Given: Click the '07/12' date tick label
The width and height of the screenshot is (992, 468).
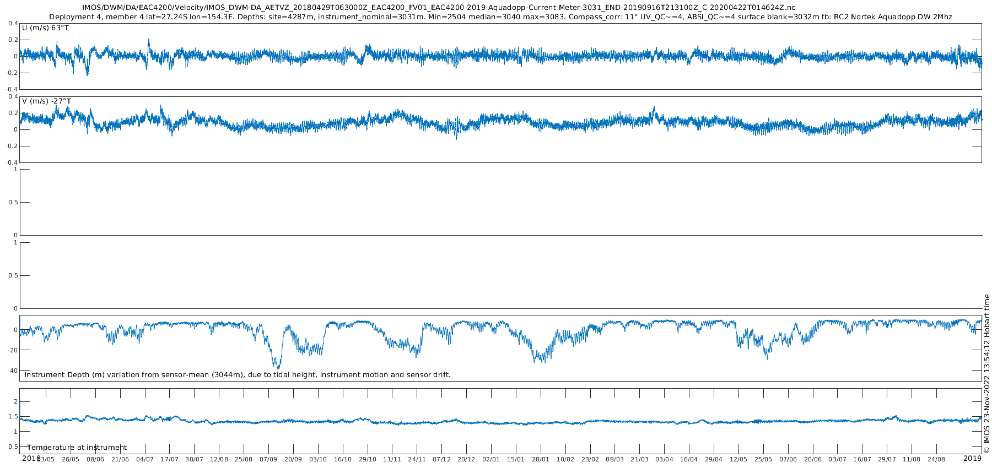Looking at the screenshot, I should coord(441,459).
